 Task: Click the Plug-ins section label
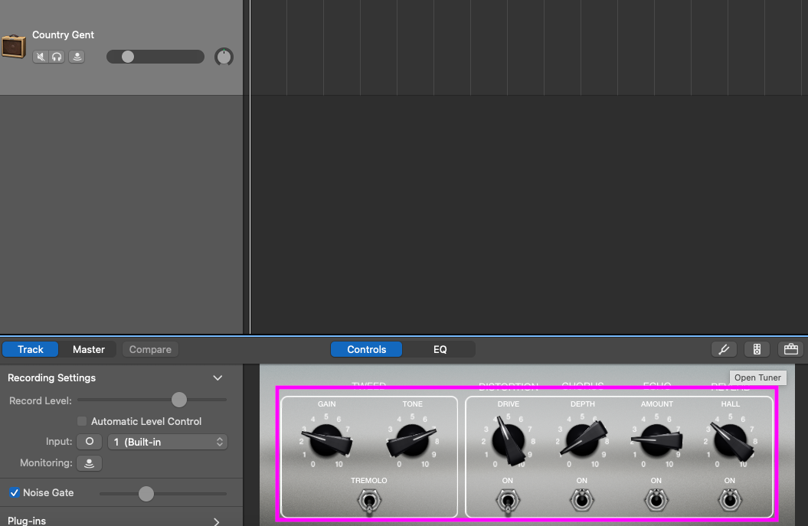click(x=27, y=521)
